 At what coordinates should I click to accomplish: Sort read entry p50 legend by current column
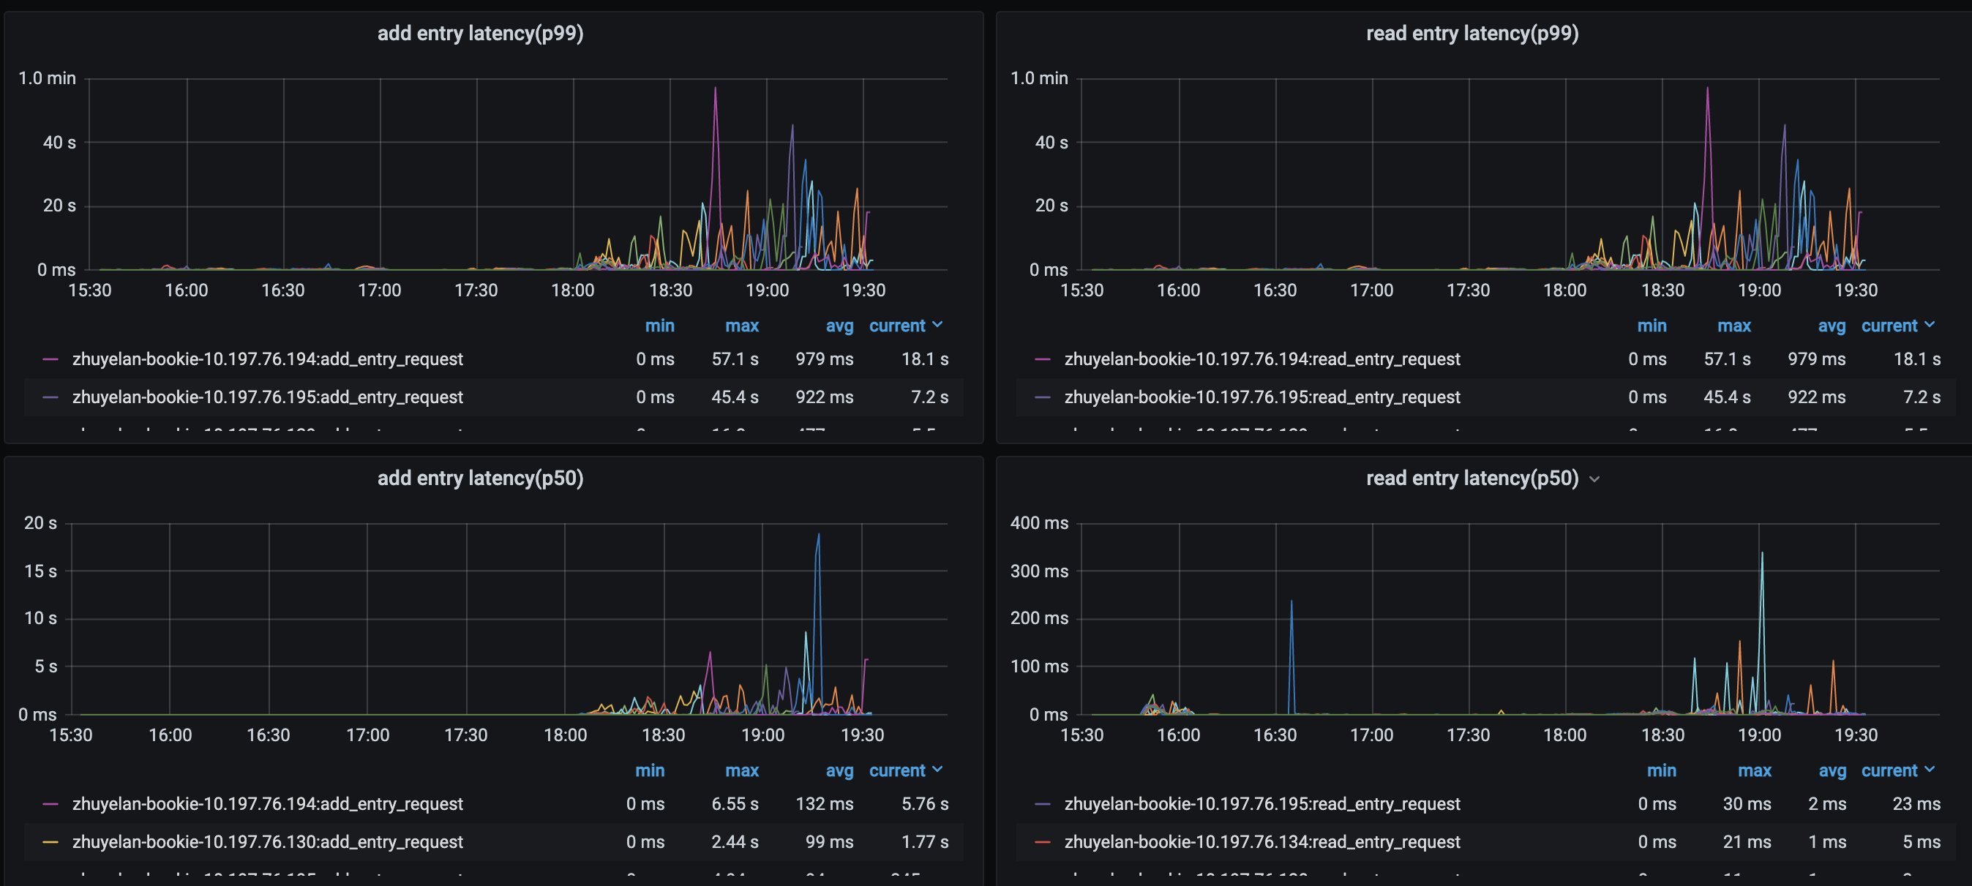tap(1889, 770)
